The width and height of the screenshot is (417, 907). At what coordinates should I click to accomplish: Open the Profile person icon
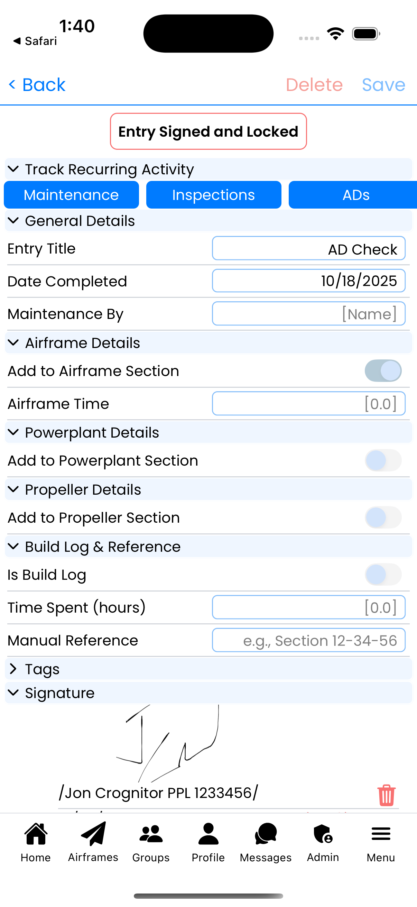[x=208, y=834]
